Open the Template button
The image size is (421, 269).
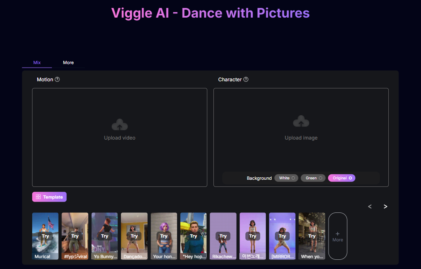click(49, 197)
